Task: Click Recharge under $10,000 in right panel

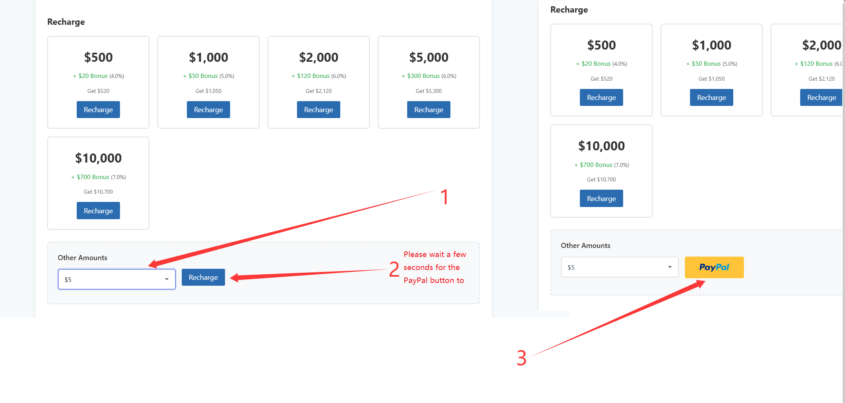Action: (601, 199)
